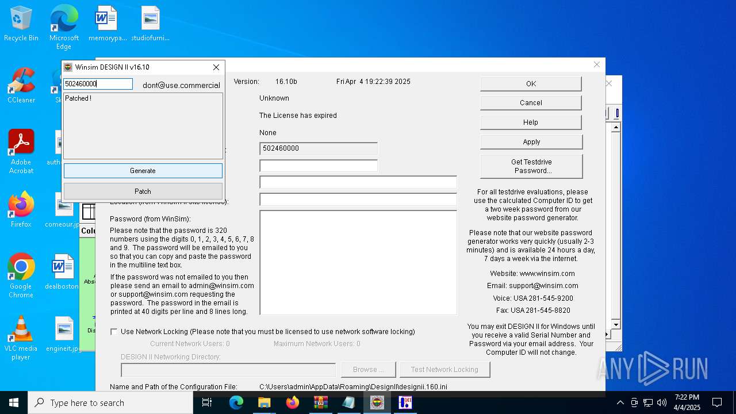Viewport: 736px width, 414px height.
Task: Click the DESIGN II Networking Directory field
Action: (x=228, y=370)
